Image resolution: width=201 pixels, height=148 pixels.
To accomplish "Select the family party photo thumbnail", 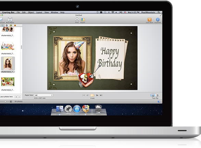I will (8, 46).
